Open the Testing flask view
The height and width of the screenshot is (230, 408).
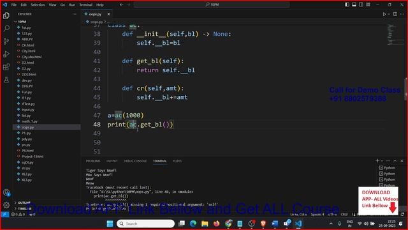(x=6, y=79)
